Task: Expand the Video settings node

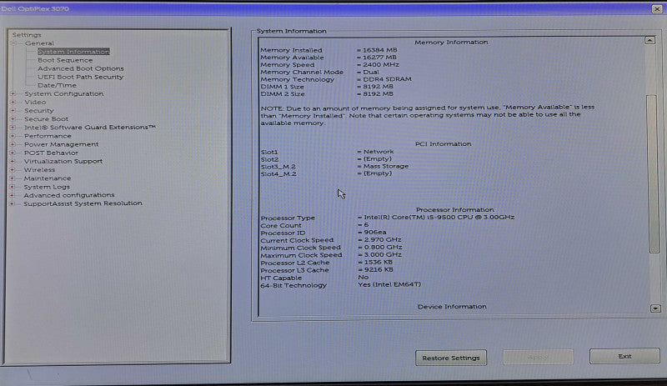Action: (13, 103)
